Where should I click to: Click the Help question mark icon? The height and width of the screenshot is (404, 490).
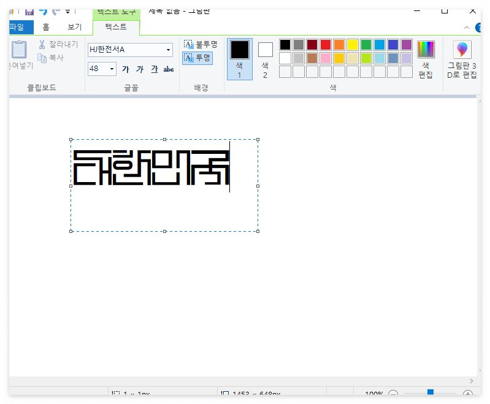click(478, 28)
